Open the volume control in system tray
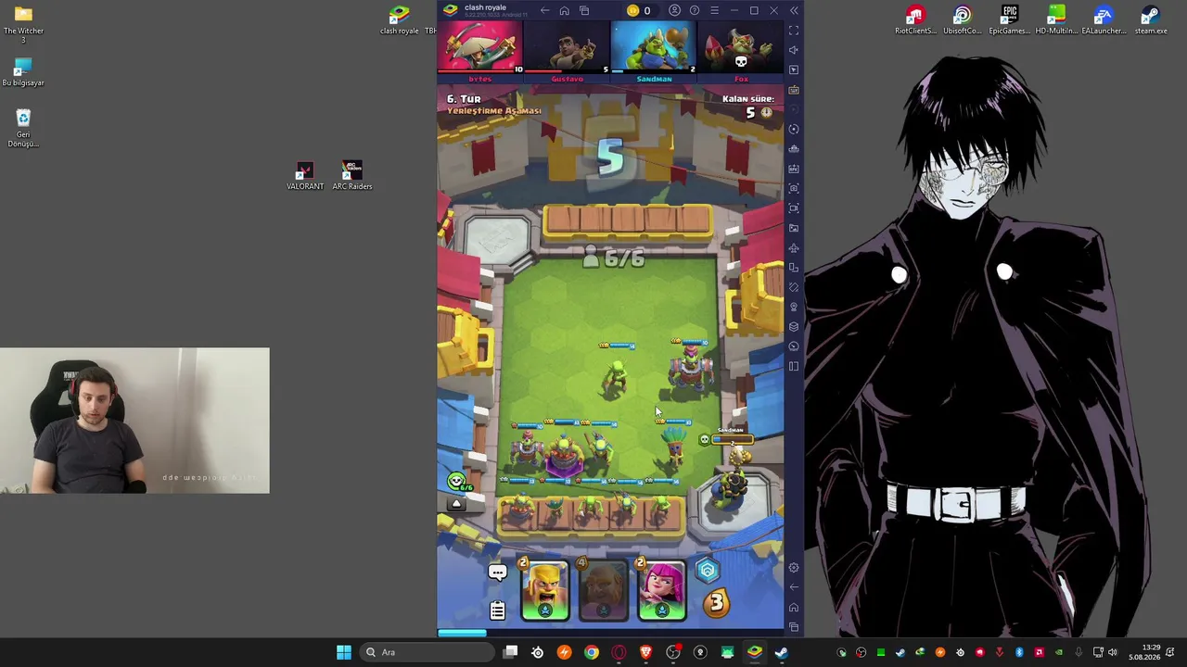The height and width of the screenshot is (667, 1187). pyautogui.click(x=1113, y=652)
